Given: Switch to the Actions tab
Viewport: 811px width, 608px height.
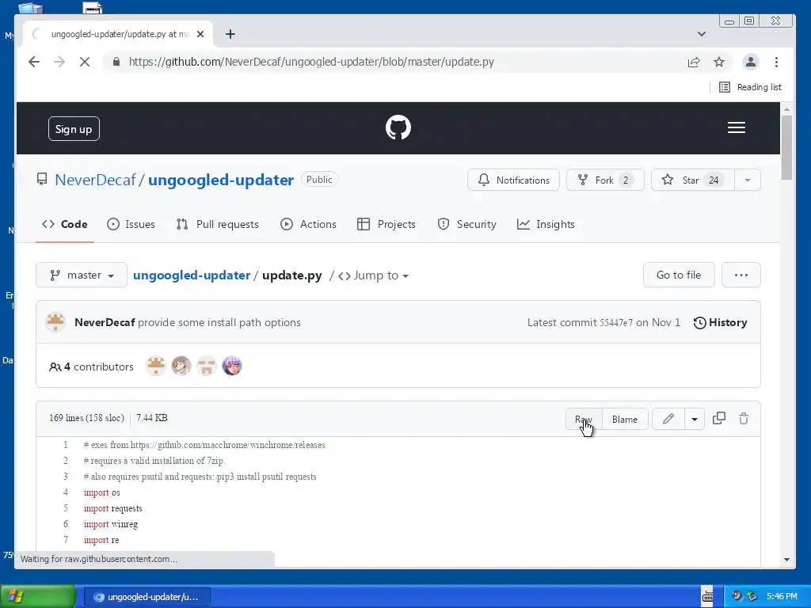Looking at the screenshot, I should coord(308,224).
